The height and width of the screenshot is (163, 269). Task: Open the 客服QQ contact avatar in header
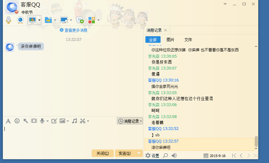pos(12,7)
